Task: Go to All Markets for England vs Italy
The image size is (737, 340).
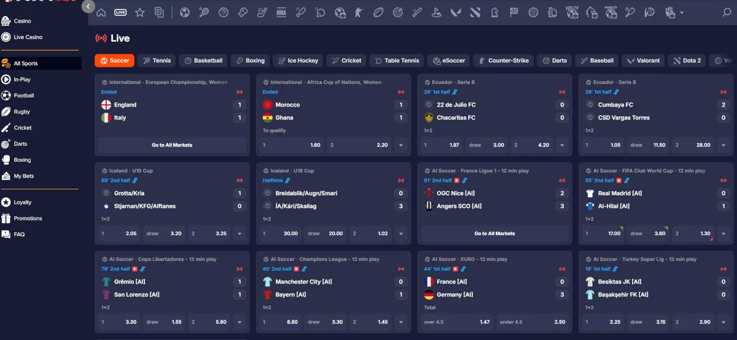Action: pos(172,145)
